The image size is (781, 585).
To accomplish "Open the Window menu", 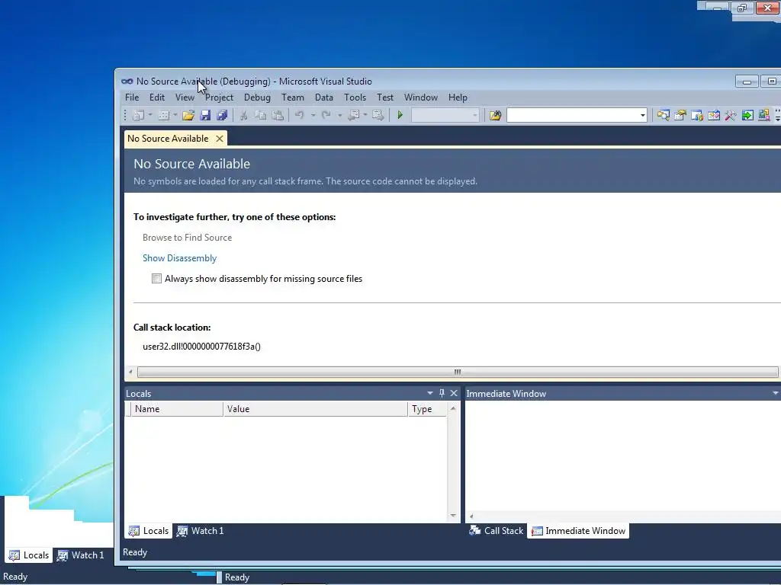I will coord(421,97).
